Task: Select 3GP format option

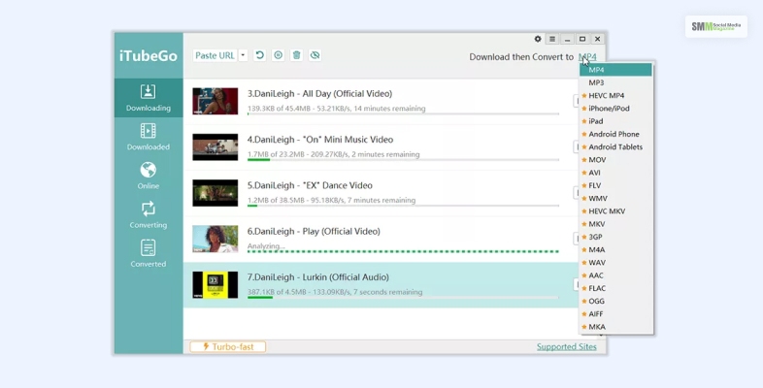Action: click(x=616, y=237)
